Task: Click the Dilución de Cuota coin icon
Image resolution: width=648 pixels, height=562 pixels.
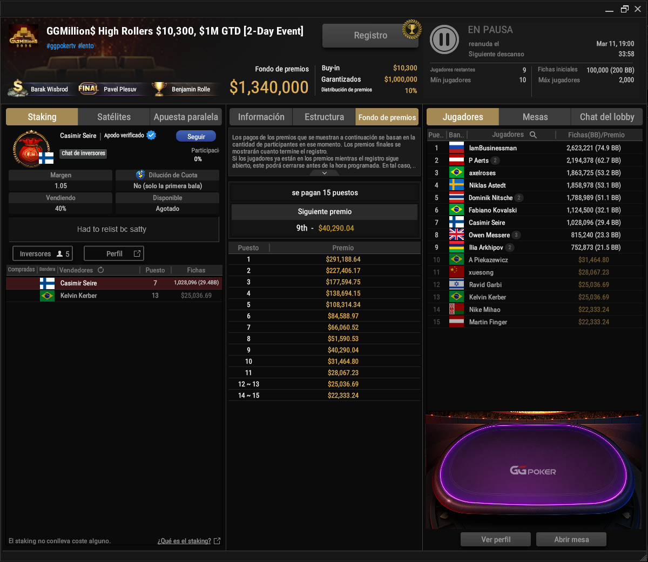Action: click(140, 175)
